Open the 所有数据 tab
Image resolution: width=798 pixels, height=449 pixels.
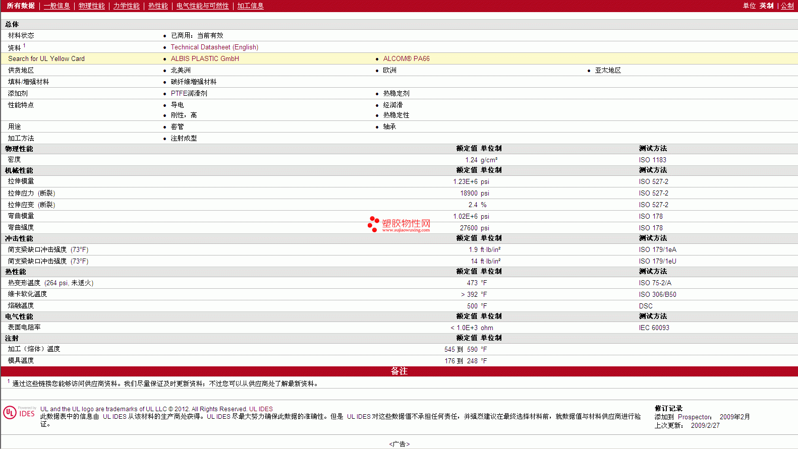[x=21, y=6]
